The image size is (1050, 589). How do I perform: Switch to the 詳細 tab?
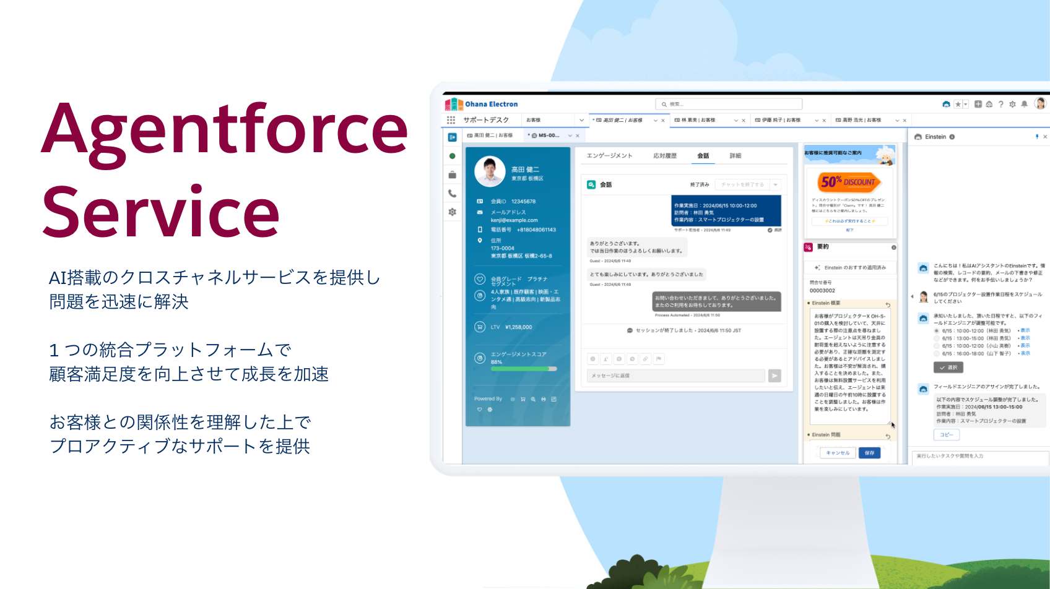coord(735,156)
